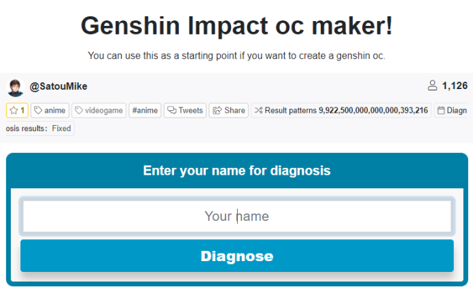Click the Tweets speech bubble icon
The height and width of the screenshot is (293, 473).
172,110
